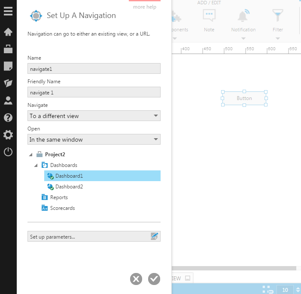
Task: Select Dashboard1 in the tree
Action: pyautogui.click(x=102, y=176)
